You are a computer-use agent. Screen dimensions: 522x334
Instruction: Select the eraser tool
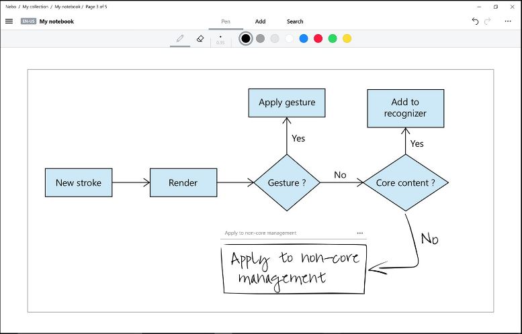(200, 38)
